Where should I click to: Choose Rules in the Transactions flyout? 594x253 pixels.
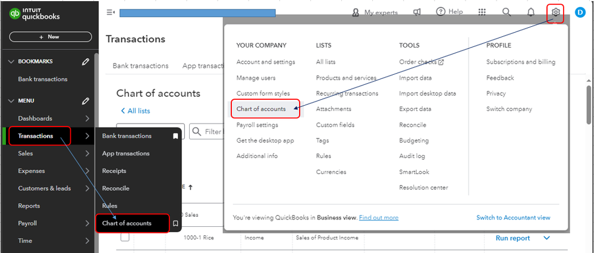click(x=109, y=206)
